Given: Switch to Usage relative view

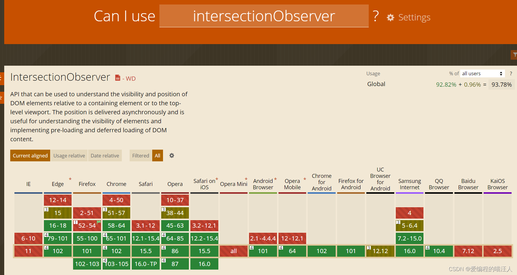Looking at the screenshot, I should pos(69,156).
